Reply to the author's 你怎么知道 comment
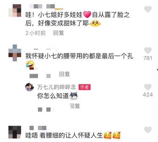The image size is (158, 142). (75, 106)
